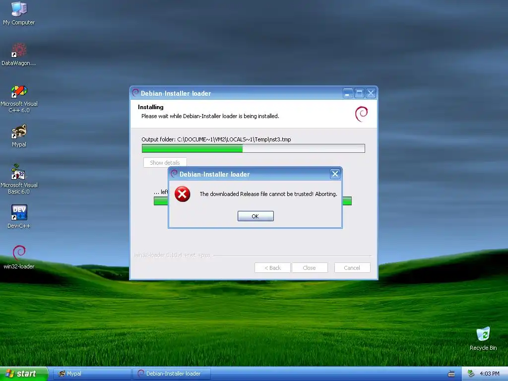Open Microsoft Visual Basic 6.0 shortcut
The image size is (508, 381).
tap(19, 179)
